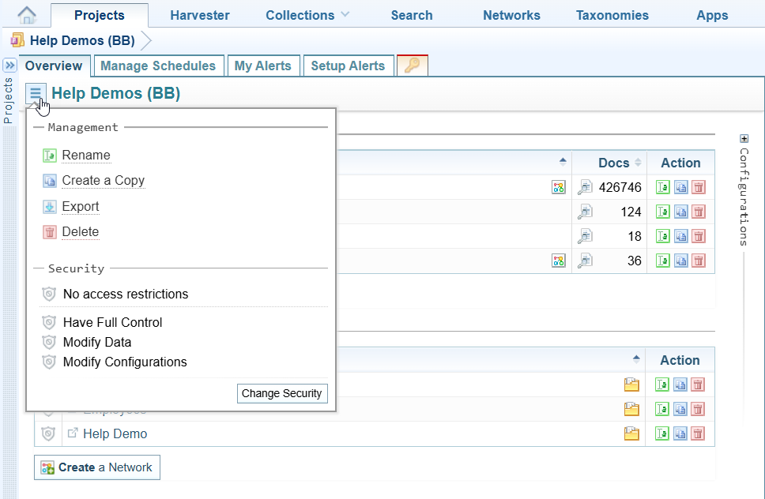Choose Export in the Management menu
765x499 pixels.
[81, 207]
